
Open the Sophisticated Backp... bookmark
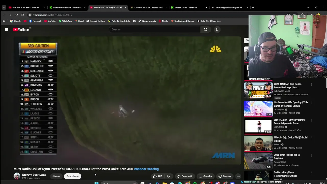coord(182,21)
